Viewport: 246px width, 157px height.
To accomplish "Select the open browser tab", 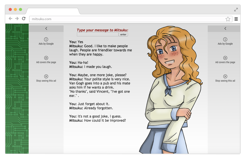I will point(53,11).
